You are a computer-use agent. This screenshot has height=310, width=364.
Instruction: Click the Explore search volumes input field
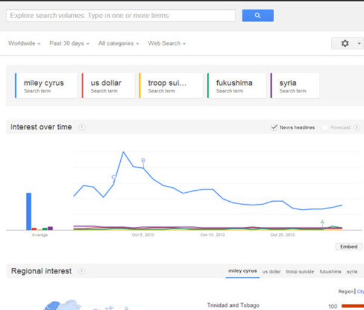tap(121, 16)
